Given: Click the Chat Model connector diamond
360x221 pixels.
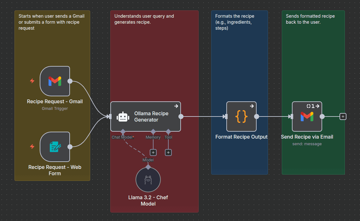Looking at the screenshot, I should click(123, 131).
